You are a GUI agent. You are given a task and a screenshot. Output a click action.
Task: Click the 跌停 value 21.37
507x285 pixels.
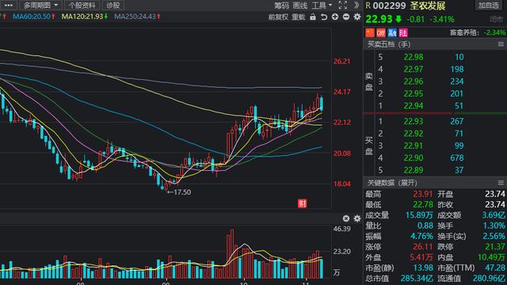pos(494,247)
